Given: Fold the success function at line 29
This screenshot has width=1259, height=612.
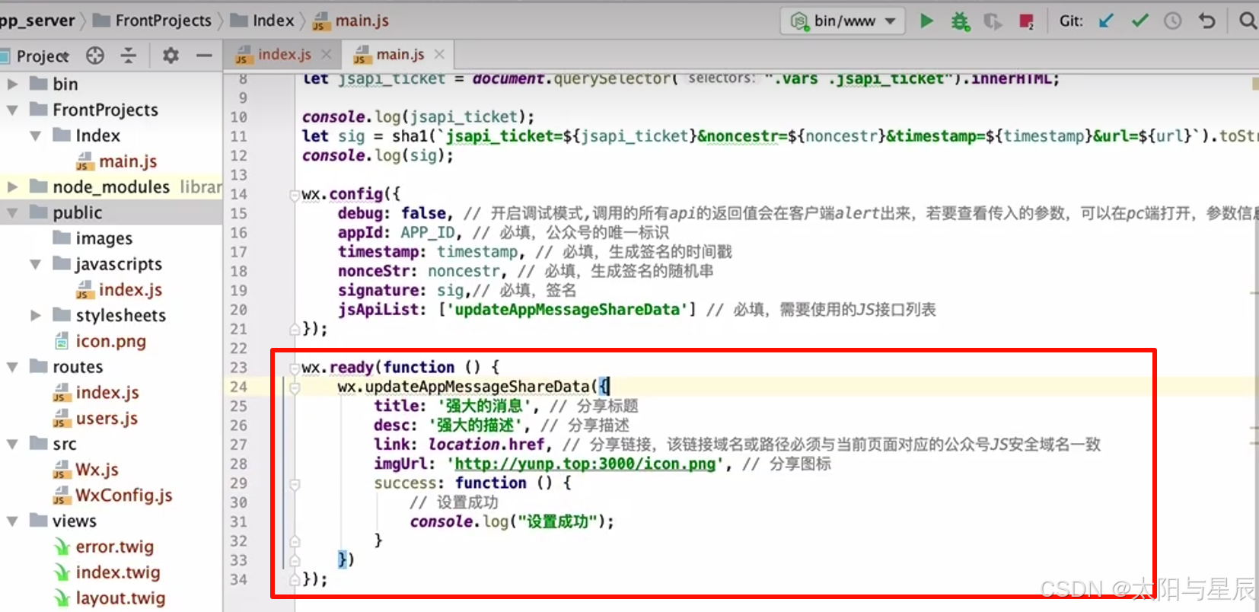Looking at the screenshot, I should (x=295, y=483).
